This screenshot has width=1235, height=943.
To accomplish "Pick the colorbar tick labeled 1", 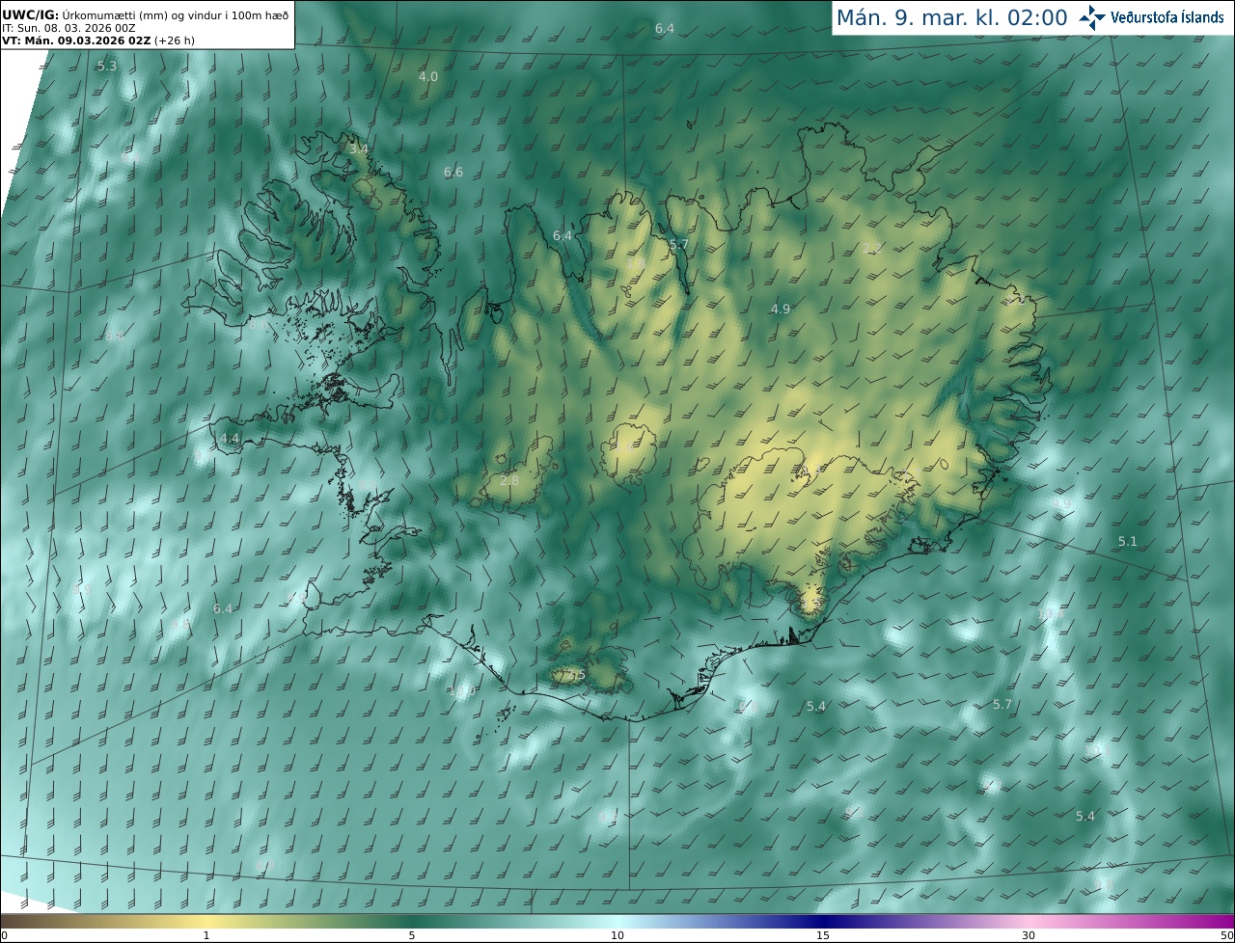I will (206, 935).
